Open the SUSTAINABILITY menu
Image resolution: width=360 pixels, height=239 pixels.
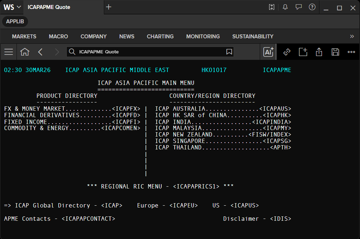253,37
